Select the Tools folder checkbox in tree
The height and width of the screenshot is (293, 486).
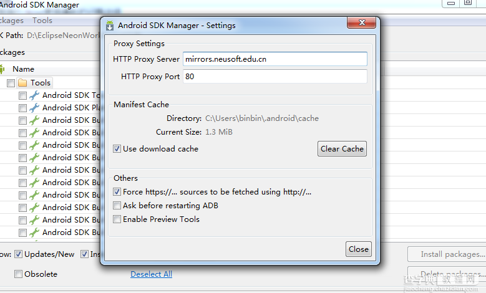tap(11, 83)
